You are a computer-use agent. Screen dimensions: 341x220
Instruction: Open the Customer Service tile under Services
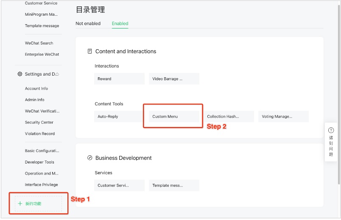(x=119, y=185)
